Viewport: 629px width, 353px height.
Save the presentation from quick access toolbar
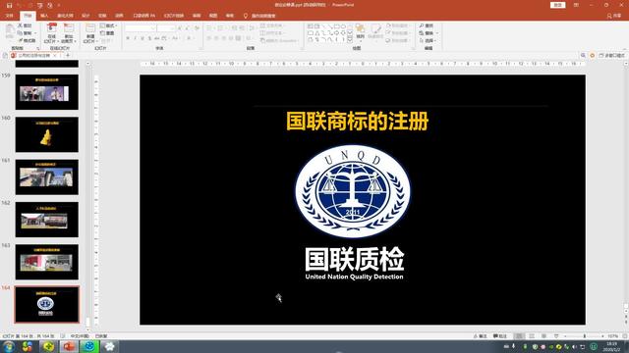click(x=9, y=5)
